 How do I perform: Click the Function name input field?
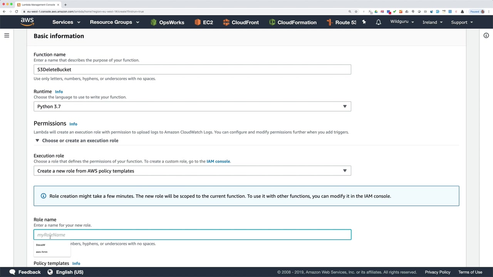pyautogui.click(x=192, y=70)
